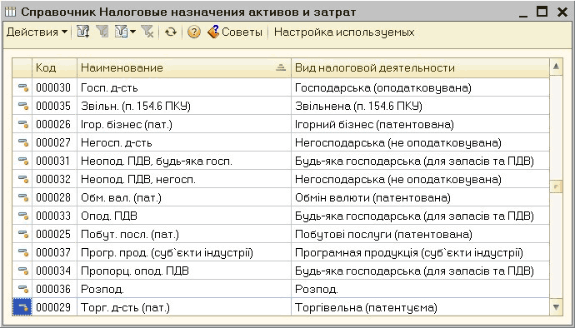The image size is (575, 328).
Task: Select the Побут. посл. (пат.) cell
Action: coord(184,234)
